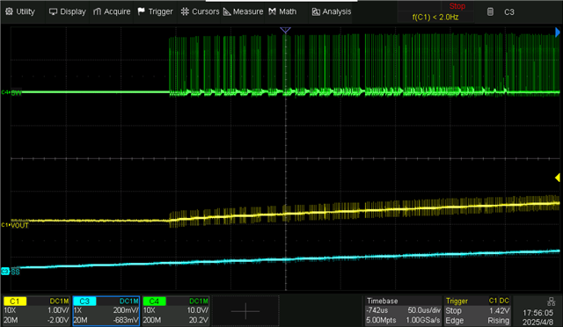Image resolution: width=563 pixels, height=327 pixels.
Task: Open the Utility menu
Action: [20, 11]
